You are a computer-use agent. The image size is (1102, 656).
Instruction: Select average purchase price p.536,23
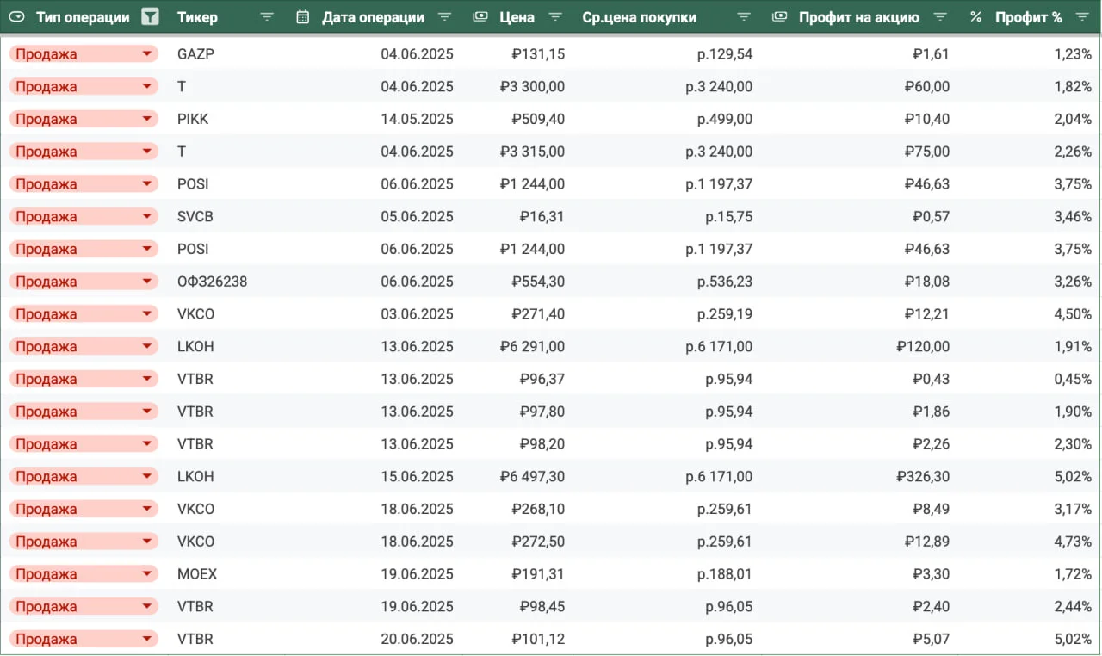coord(725,282)
